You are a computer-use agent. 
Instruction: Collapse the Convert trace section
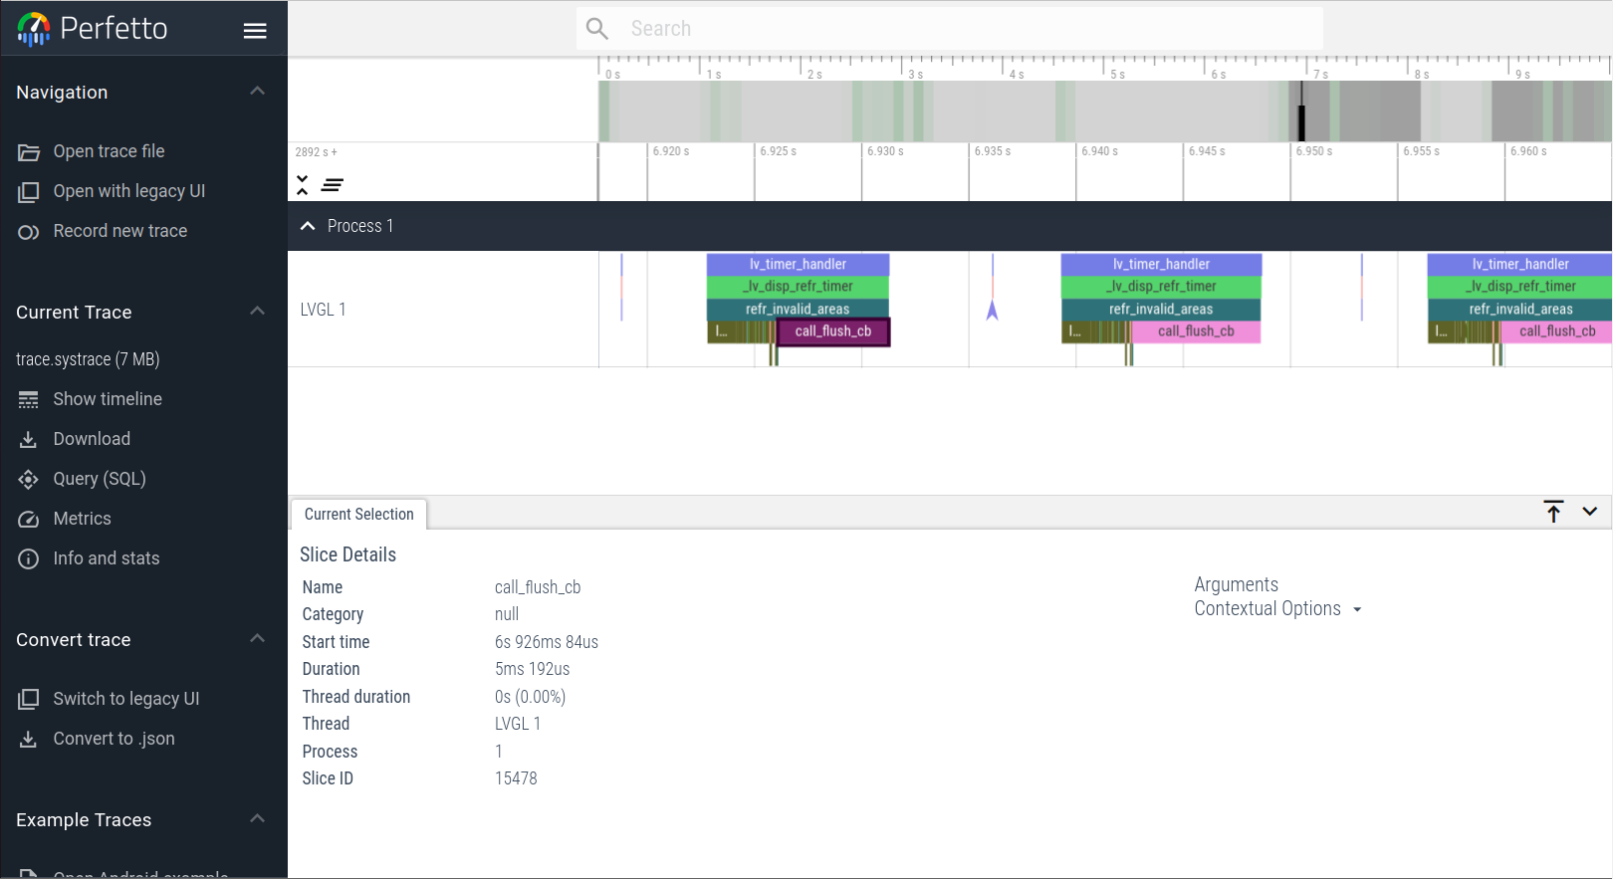tap(257, 639)
